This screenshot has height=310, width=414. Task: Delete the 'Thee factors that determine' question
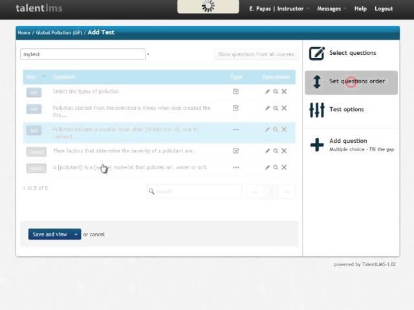click(x=284, y=150)
